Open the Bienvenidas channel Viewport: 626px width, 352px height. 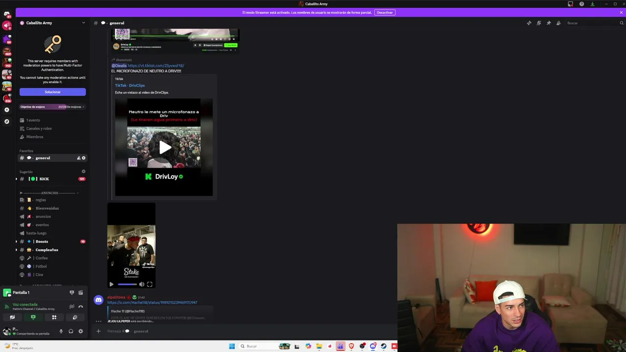tap(52, 208)
